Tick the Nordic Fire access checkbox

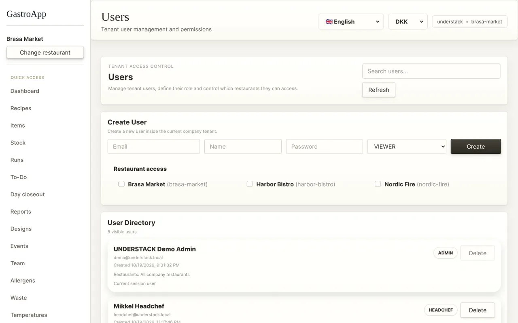click(378, 184)
